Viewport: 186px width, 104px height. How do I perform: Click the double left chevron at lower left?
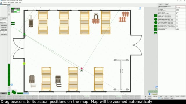point(12,85)
